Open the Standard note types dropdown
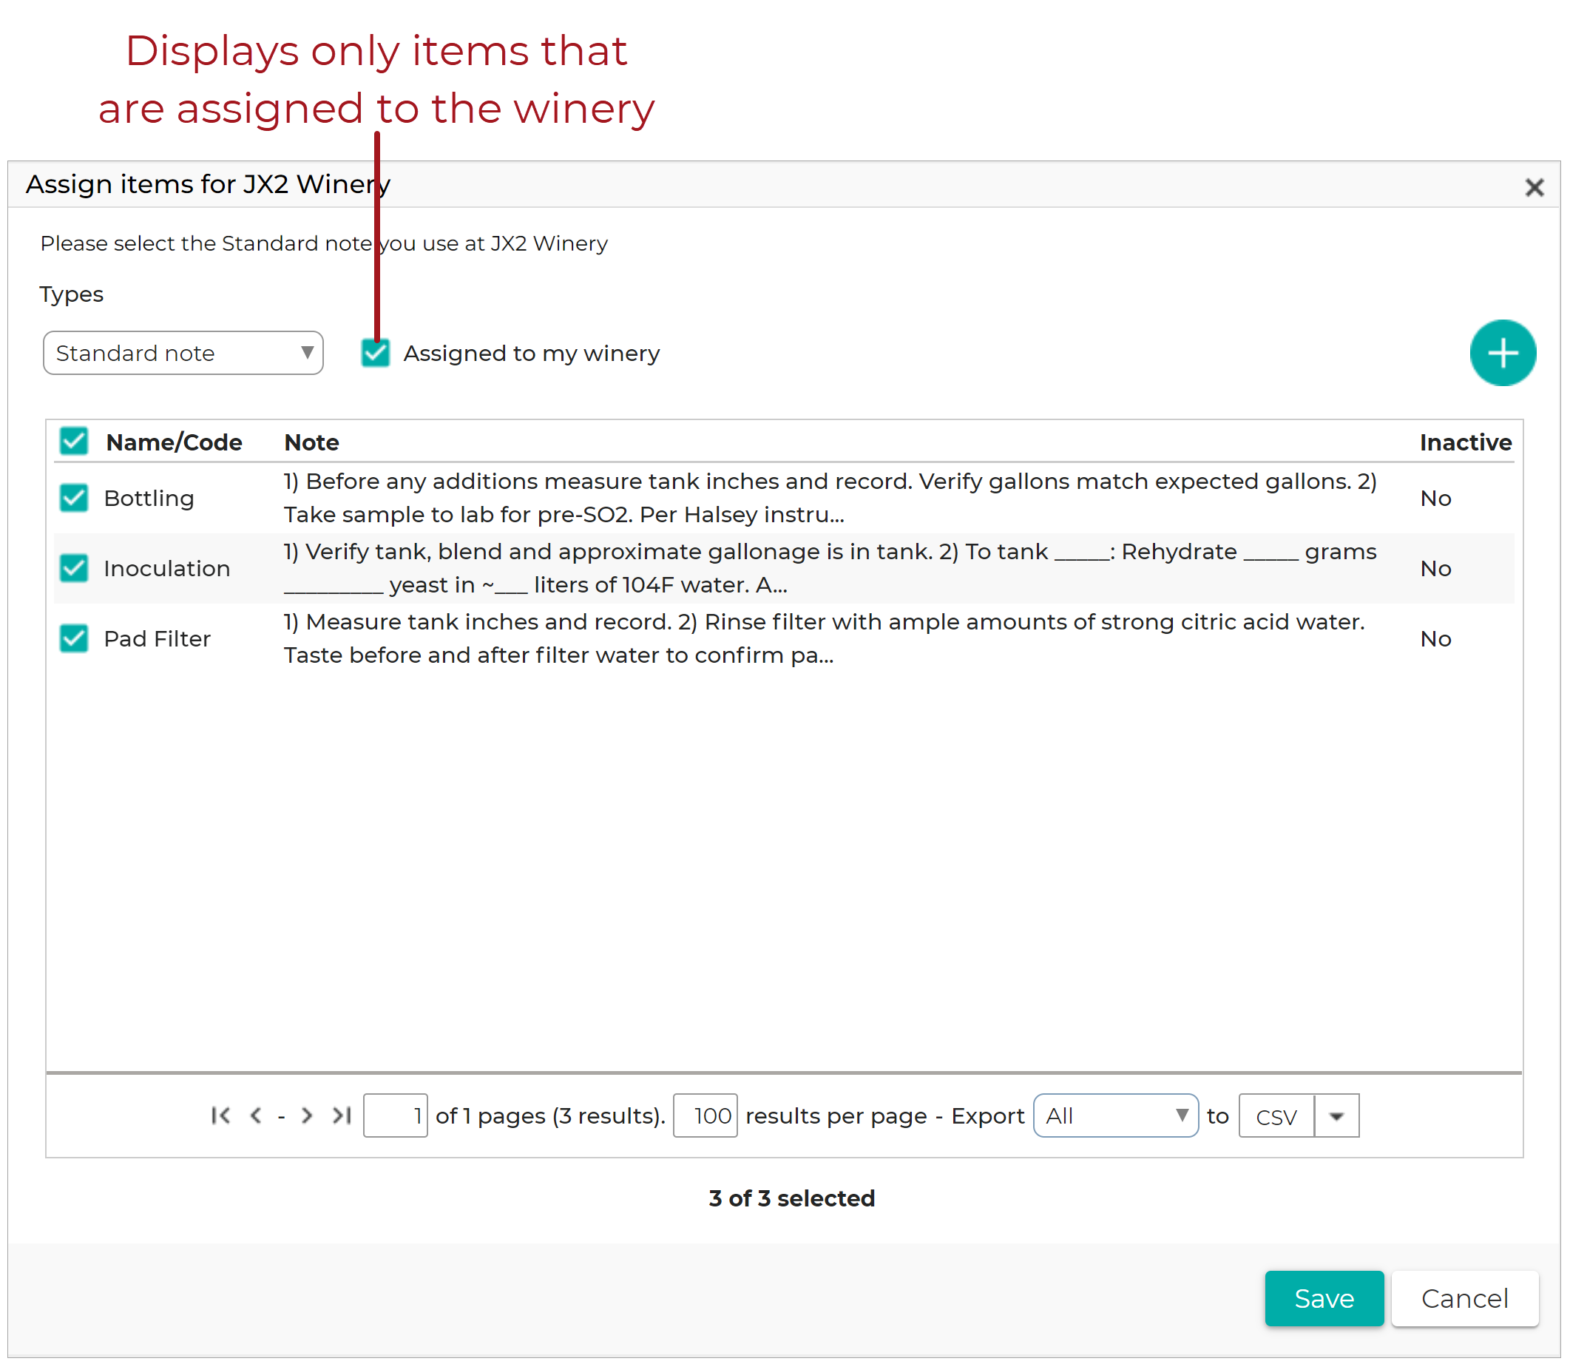This screenshot has height=1364, width=1570. (183, 353)
